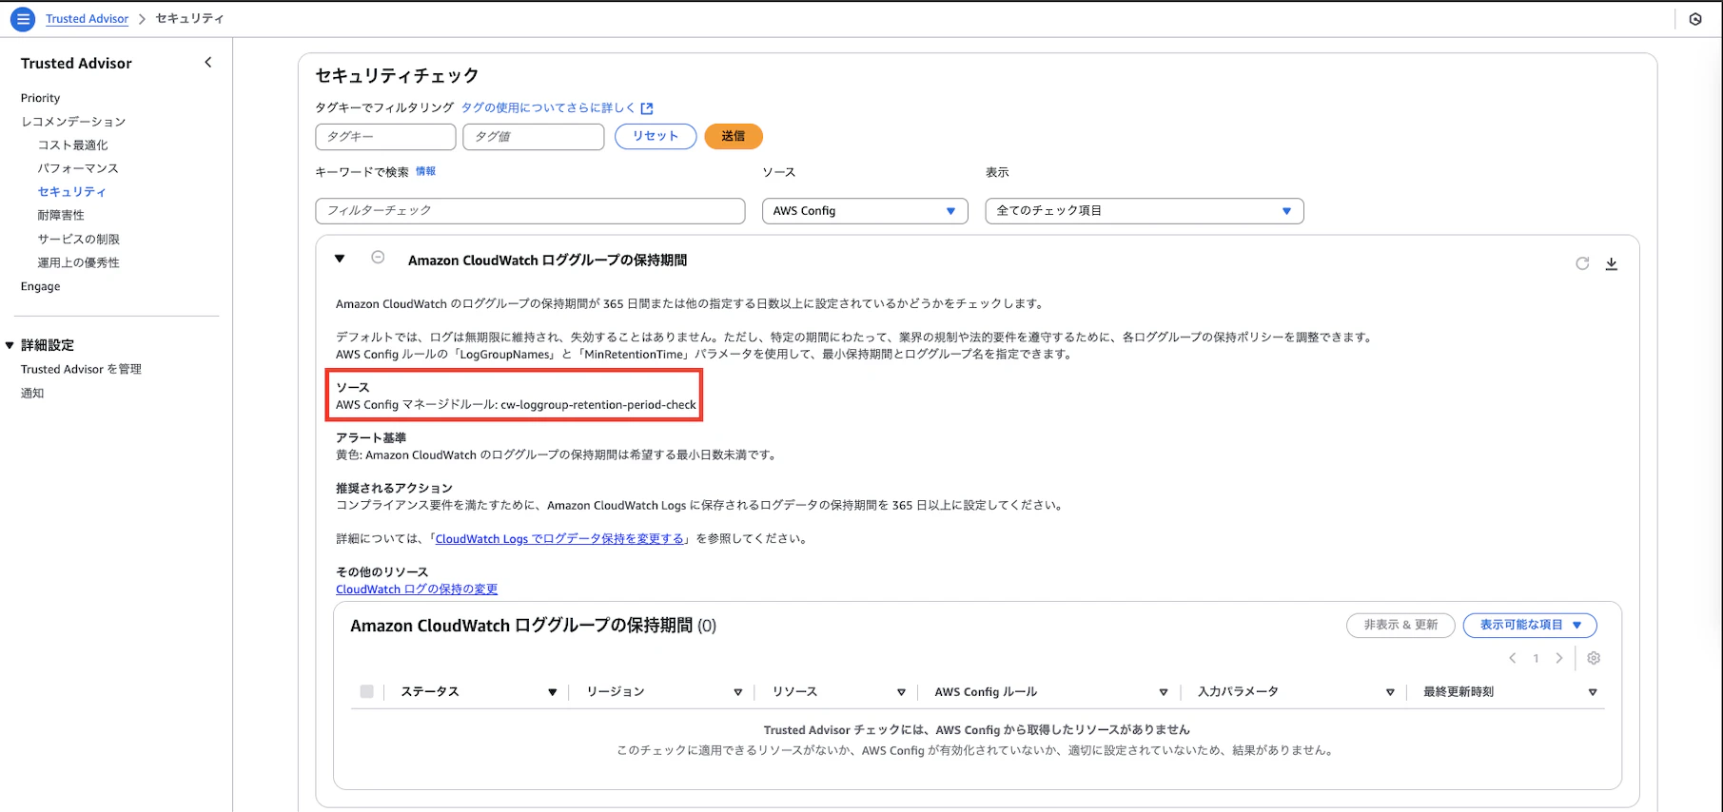Click the アラート基準 heading
This screenshot has height=812, width=1723.
[x=371, y=438]
